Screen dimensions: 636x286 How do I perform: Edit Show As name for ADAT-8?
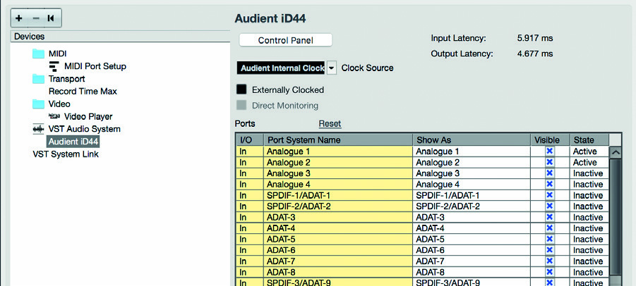[472, 272]
